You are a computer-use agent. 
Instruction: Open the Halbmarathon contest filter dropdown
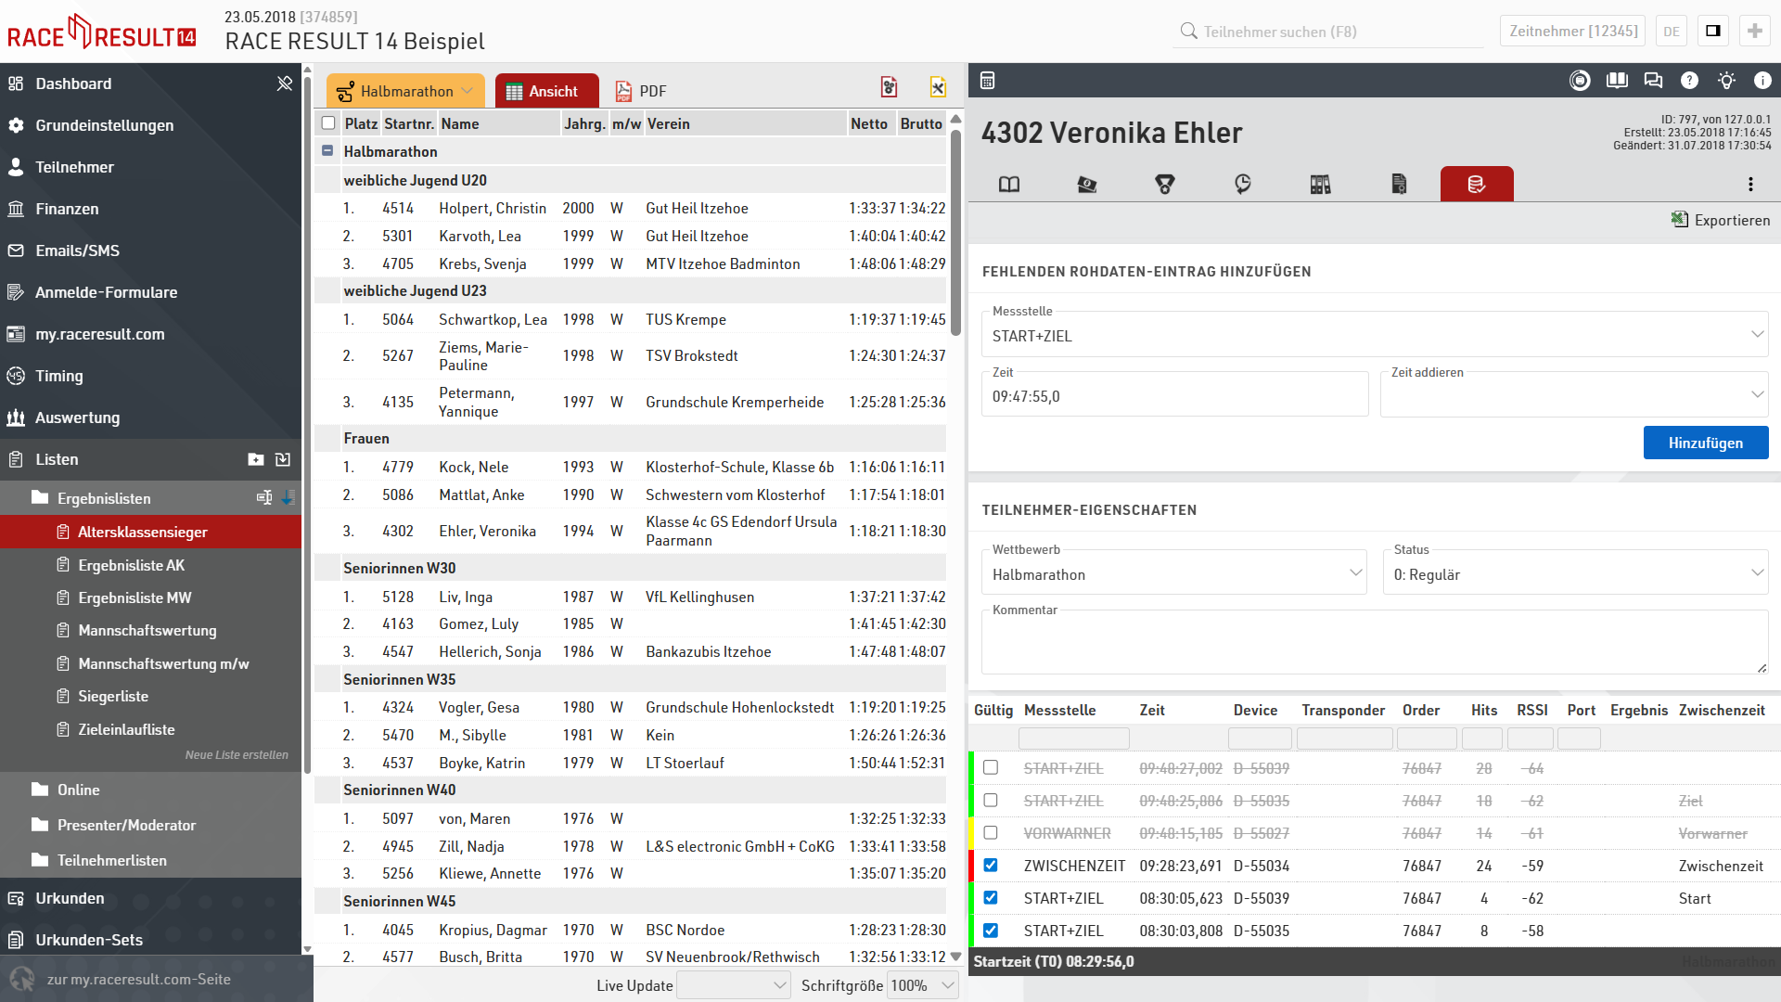[405, 91]
